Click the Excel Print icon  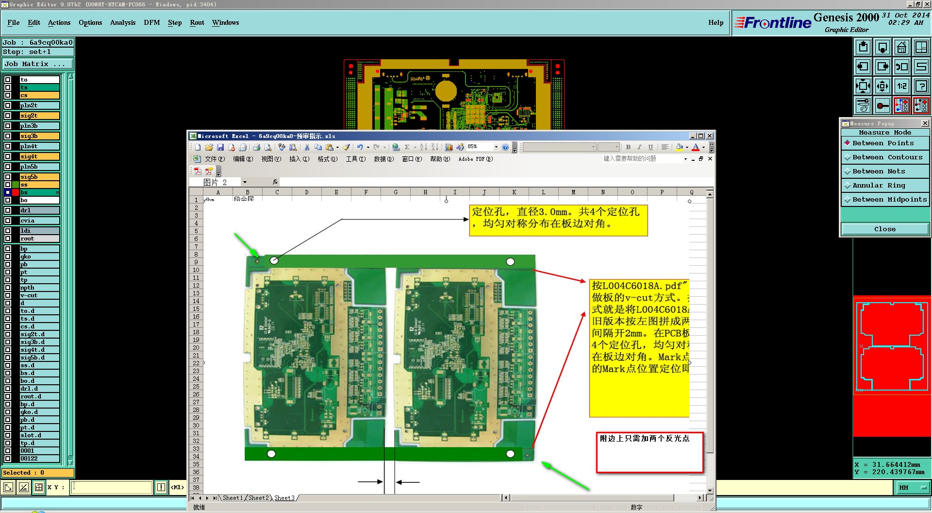coord(256,147)
